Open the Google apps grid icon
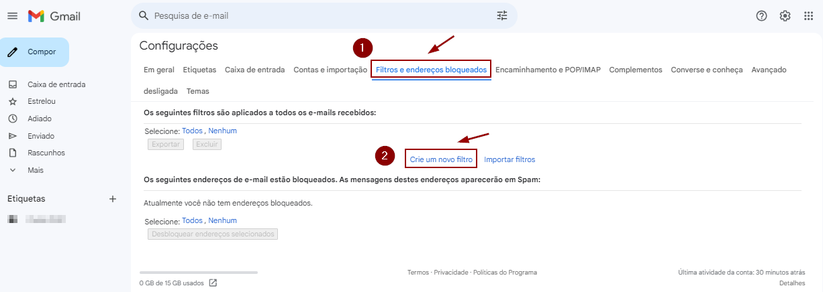The height and width of the screenshot is (292, 823). pos(809,16)
